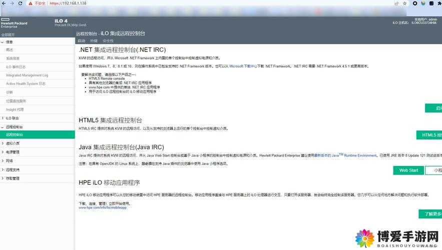The image size is (442, 250).
Task: Open 系统信息 in the sidebar
Action: coord(13,58)
